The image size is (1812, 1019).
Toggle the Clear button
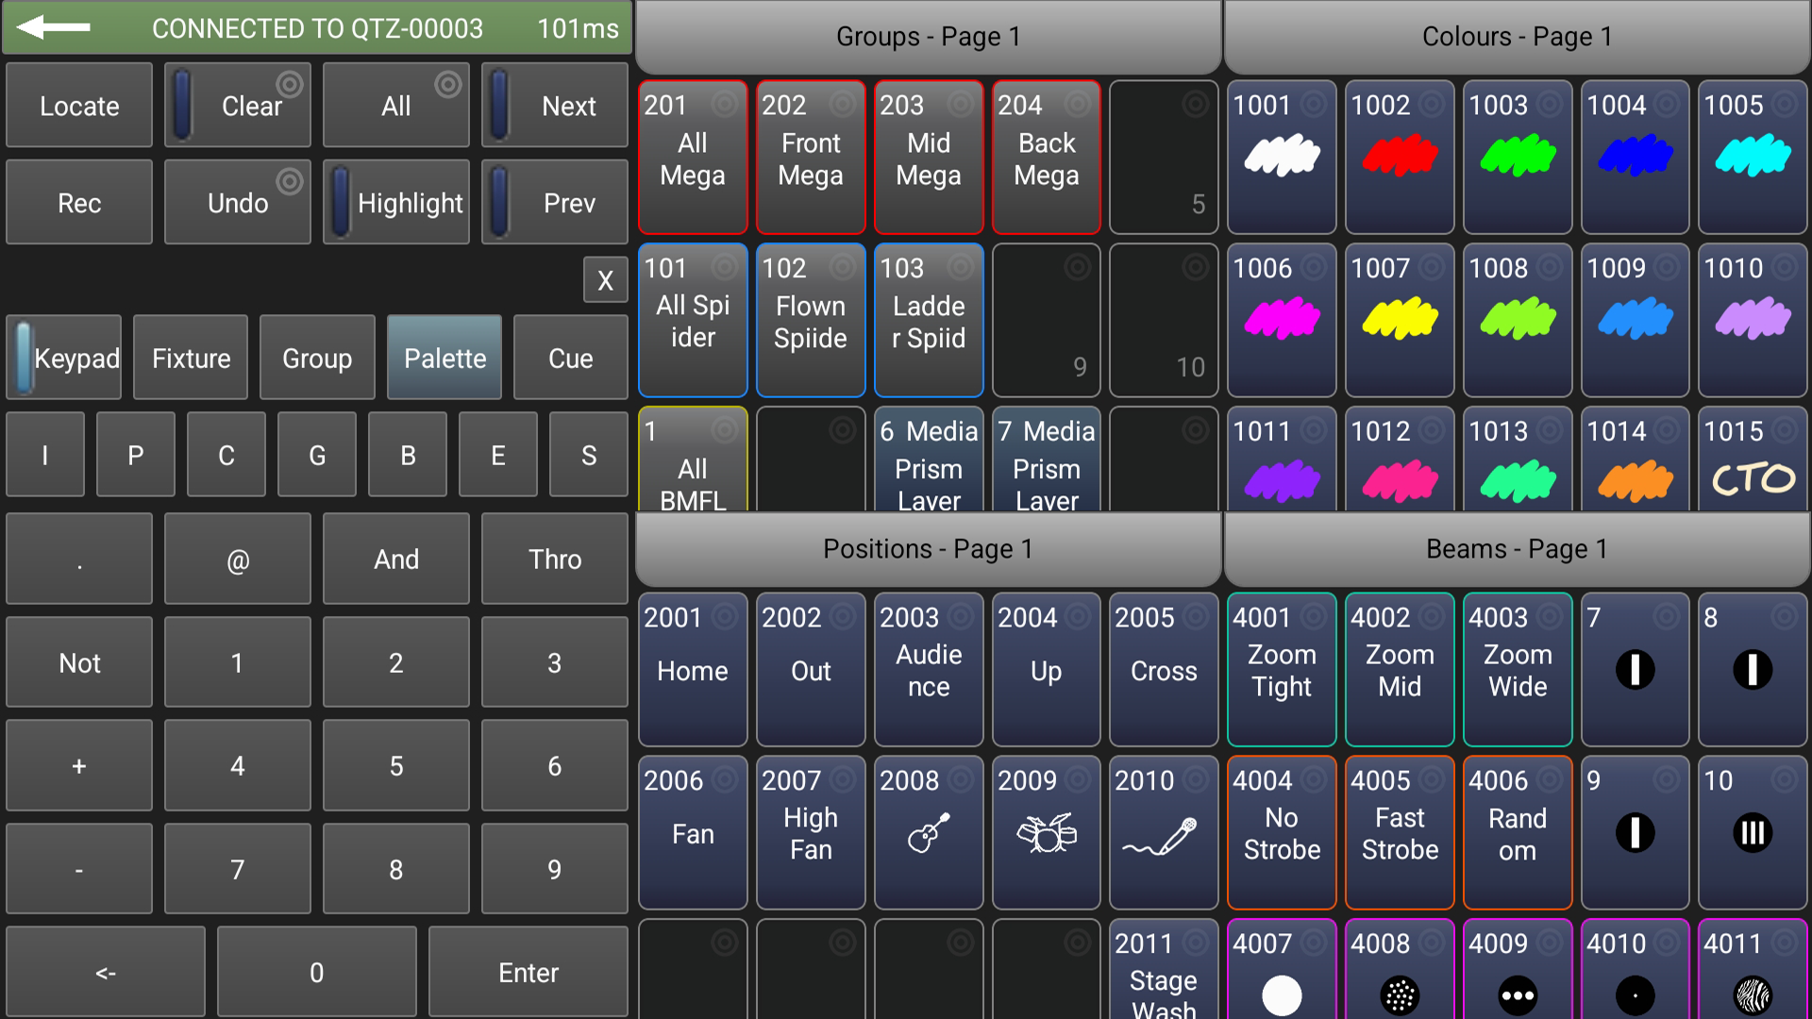(x=238, y=106)
